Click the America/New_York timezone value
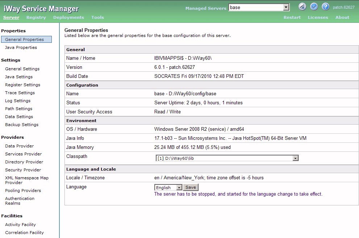359x238 pixels. (209, 178)
